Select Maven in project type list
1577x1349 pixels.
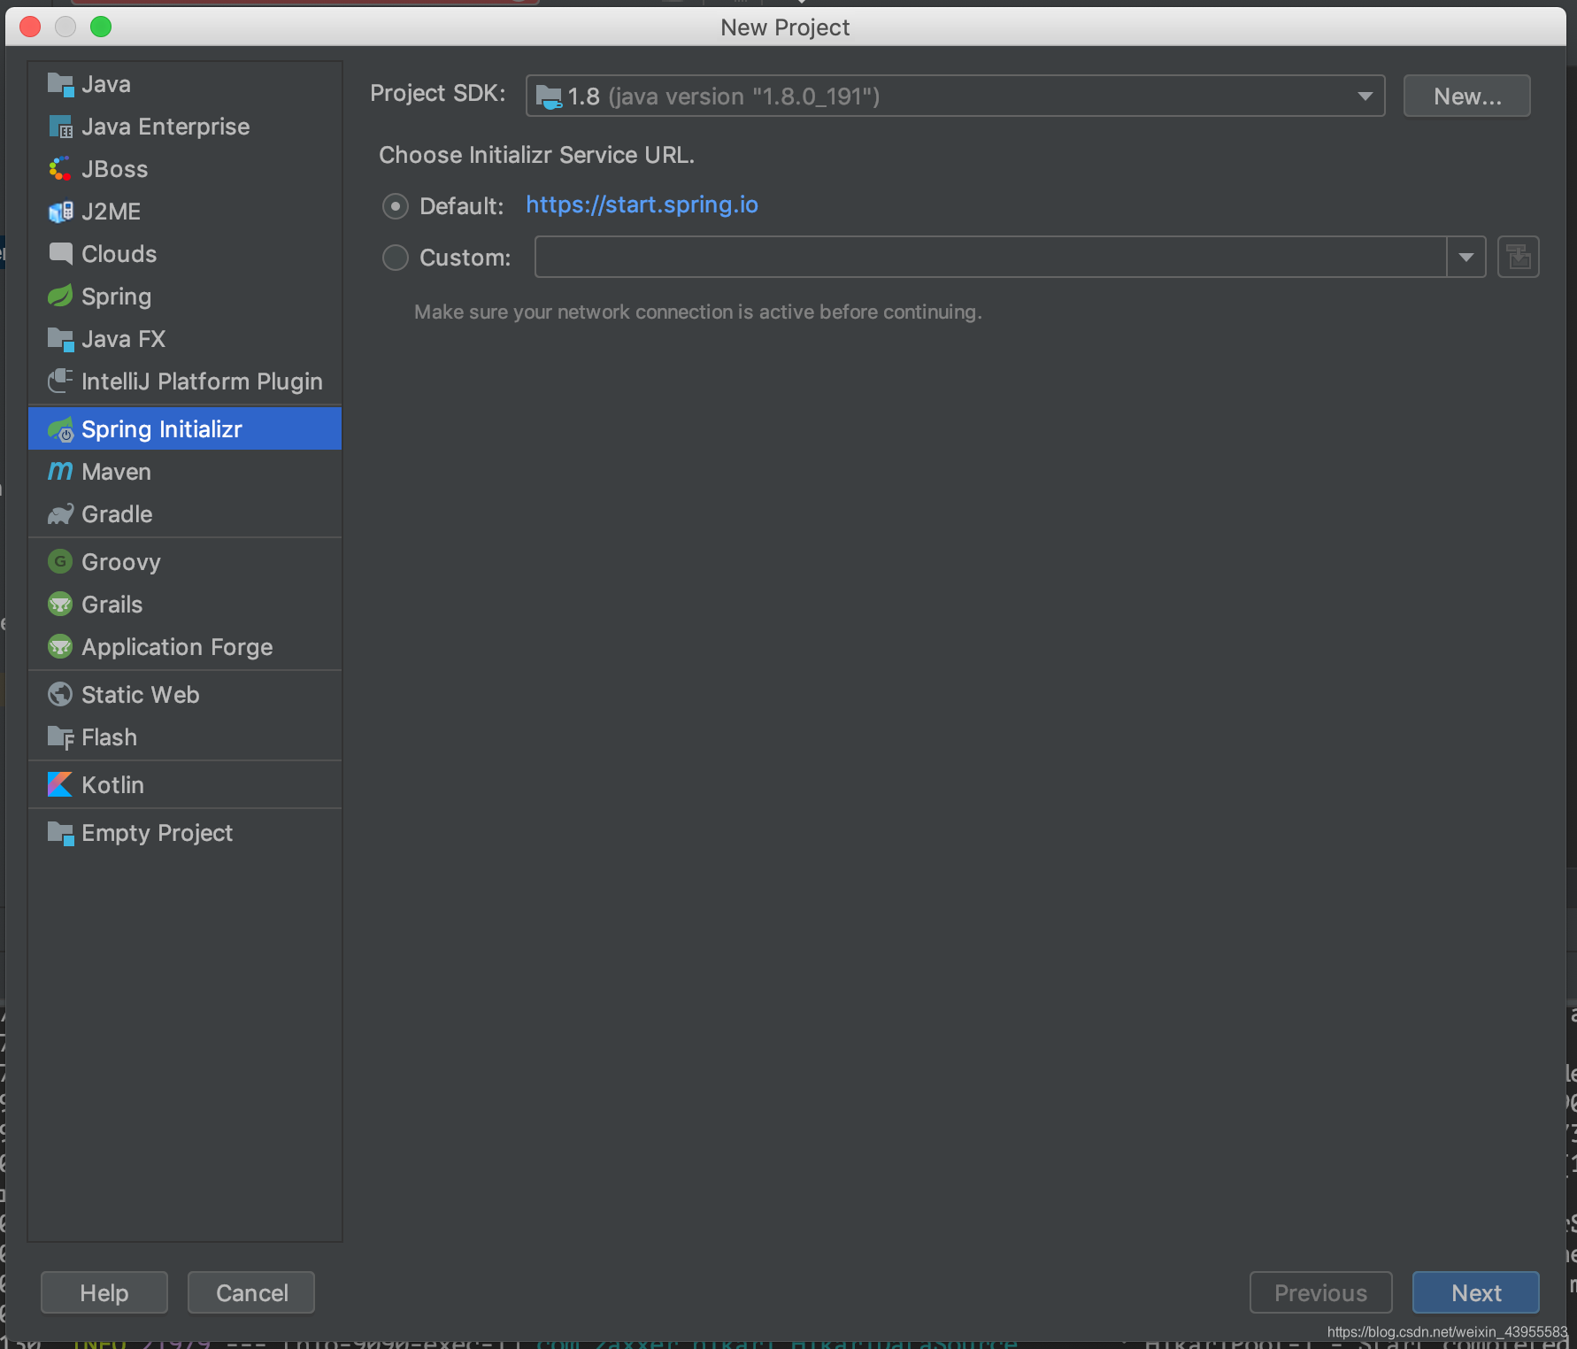click(185, 472)
